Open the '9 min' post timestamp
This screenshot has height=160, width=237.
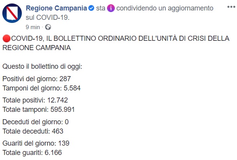coord(33,27)
